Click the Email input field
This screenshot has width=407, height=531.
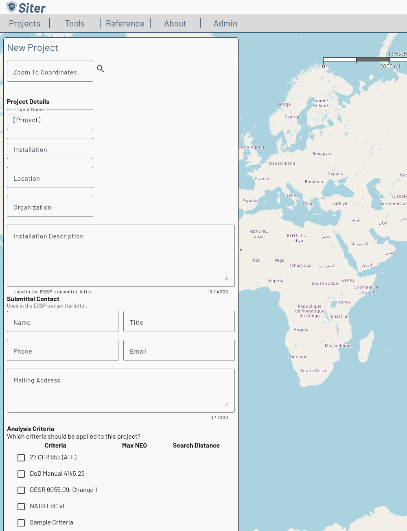click(x=179, y=350)
